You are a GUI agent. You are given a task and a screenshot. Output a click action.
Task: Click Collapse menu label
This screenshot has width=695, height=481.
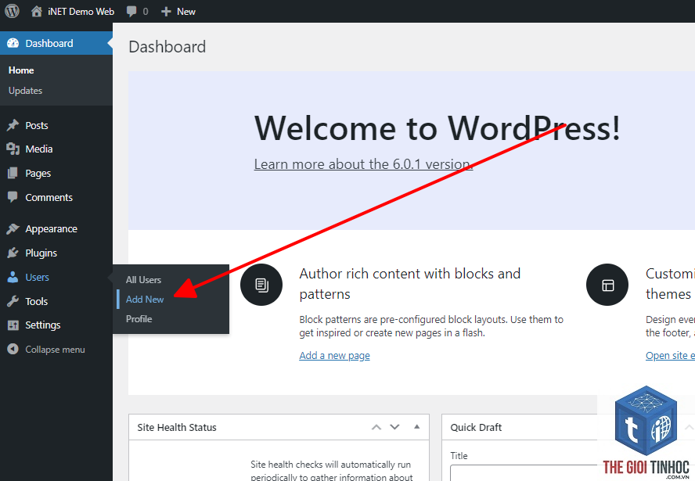(55, 350)
